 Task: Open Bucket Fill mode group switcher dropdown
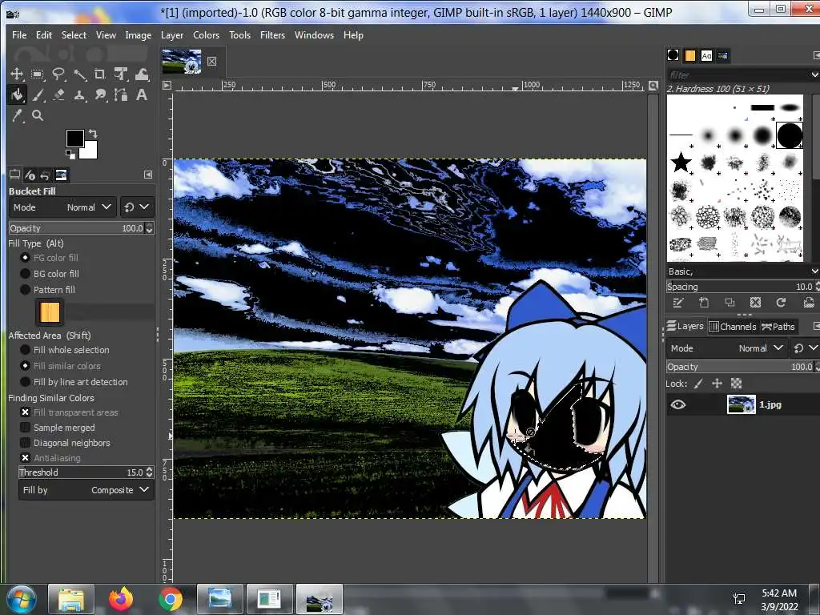tap(136, 207)
